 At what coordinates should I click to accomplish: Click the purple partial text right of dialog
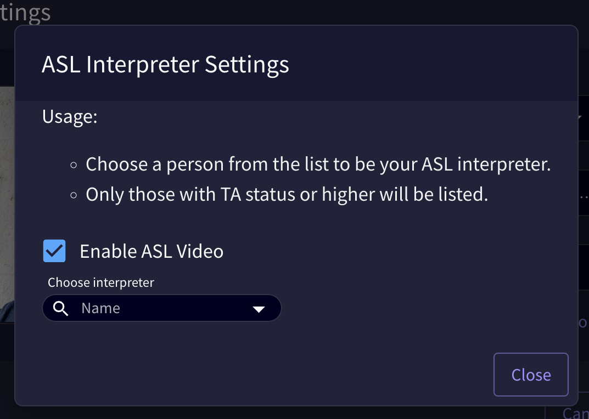pyautogui.click(x=583, y=322)
